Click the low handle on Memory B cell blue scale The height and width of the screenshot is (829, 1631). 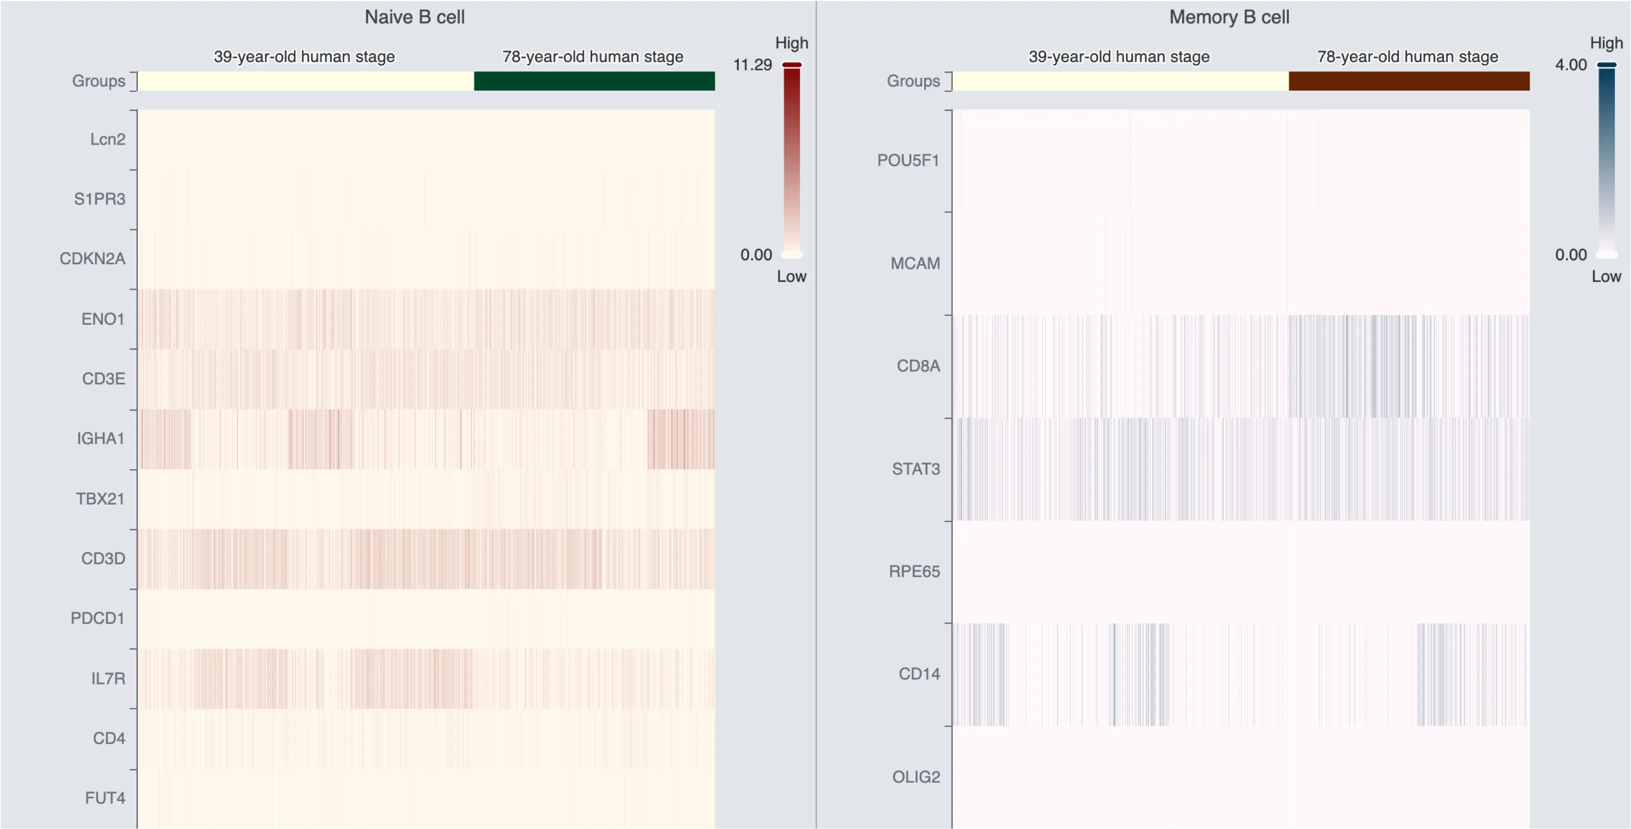click(x=1606, y=255)
